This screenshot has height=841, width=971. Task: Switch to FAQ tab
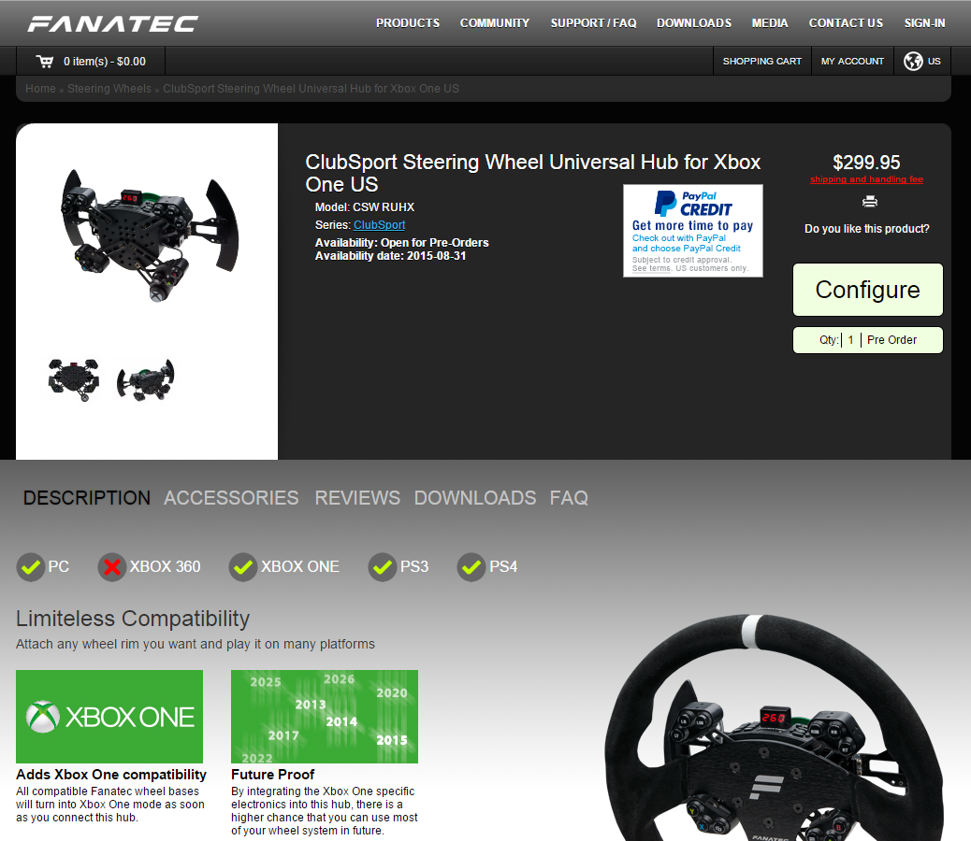point(569,498)
